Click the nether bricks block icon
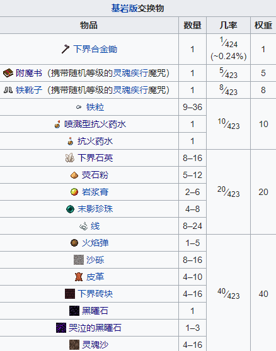The width and height of the screenshot is (276, 351). coord(70,294)
